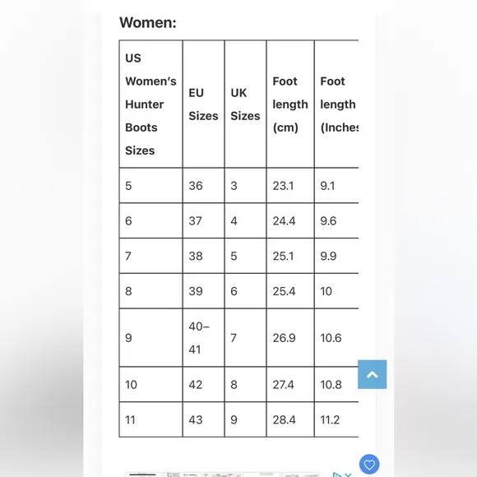The width and height of the screenshot is (477, 477).
Task: Click the Foot length (Inches) header cell
Action: pyautogui.click(x=336, y=104)
